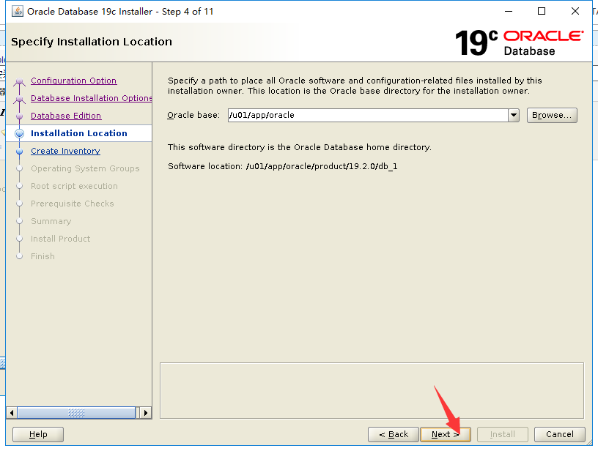Screen dimensions: 598x451
Task: Click the empty message panel at bottom
Action: [x=372, y=390]
